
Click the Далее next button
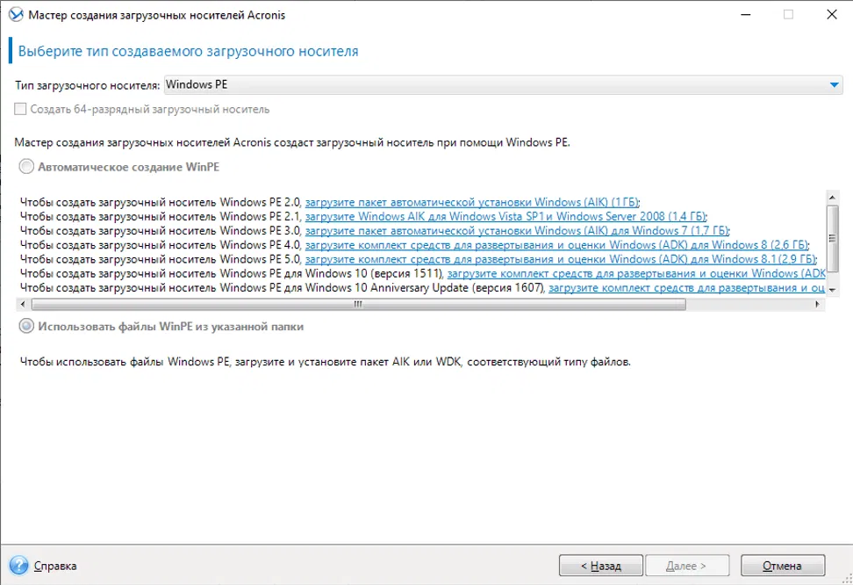point(686,566)
